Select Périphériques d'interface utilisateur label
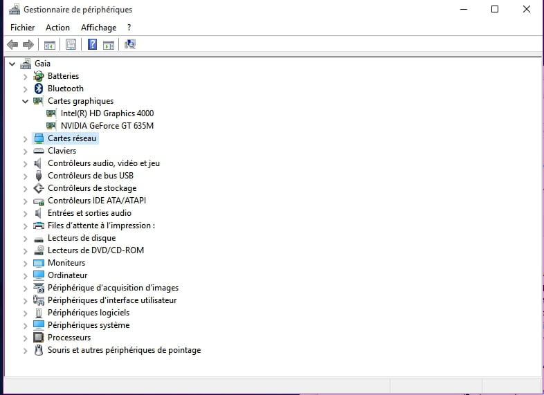Screen dimensions: 544x395 click(112, 300)
